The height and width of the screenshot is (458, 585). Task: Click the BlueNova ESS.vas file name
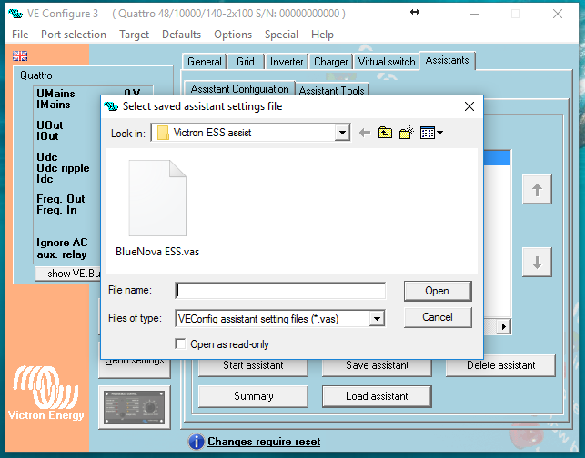[x=157, y=252]
